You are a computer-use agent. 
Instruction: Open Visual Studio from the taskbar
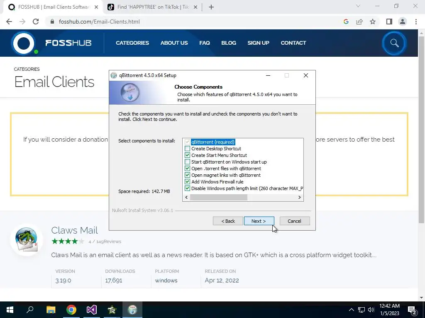click(x=92, y=310)
